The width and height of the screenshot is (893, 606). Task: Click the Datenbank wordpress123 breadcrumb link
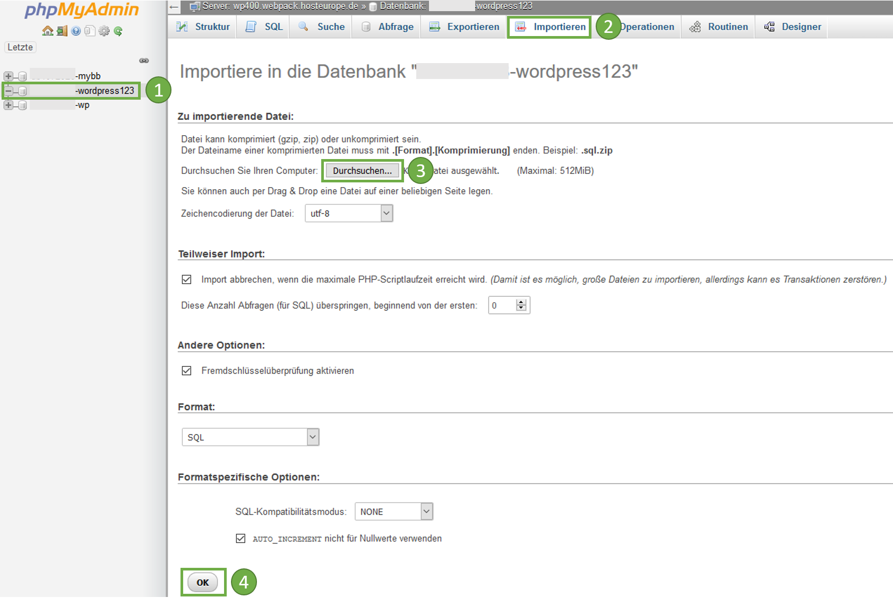tap(456, 6)
